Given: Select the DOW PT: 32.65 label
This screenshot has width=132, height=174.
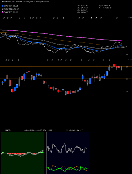Looking at the screenshot, I should pos(11,12).
